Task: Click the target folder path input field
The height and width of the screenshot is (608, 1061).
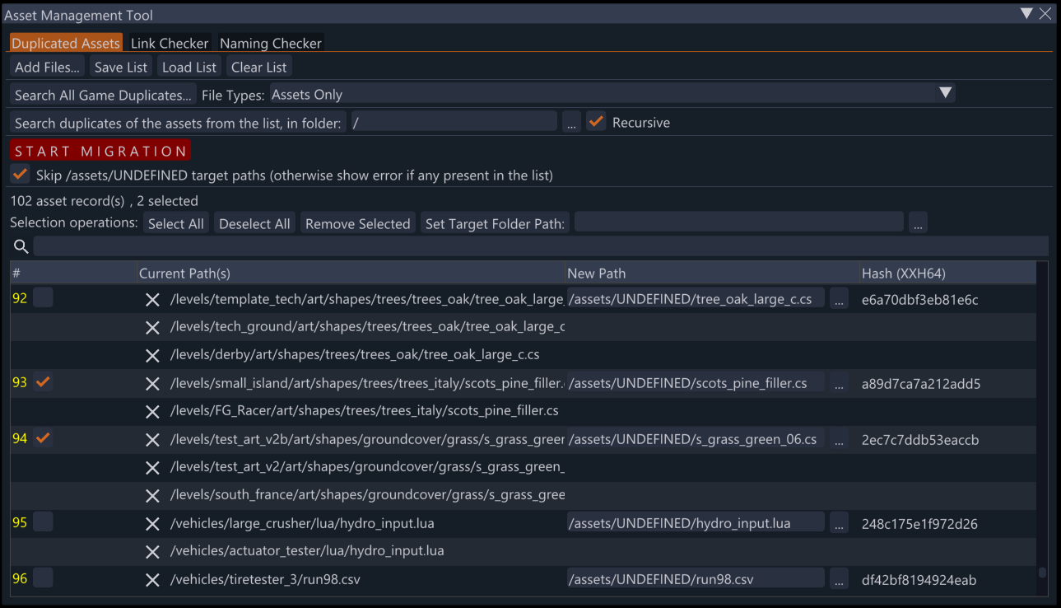Action: pyautogui.click(x=739, y=222)
